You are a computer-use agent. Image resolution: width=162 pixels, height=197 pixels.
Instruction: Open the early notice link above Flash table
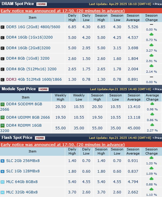(x=63, y=144)
